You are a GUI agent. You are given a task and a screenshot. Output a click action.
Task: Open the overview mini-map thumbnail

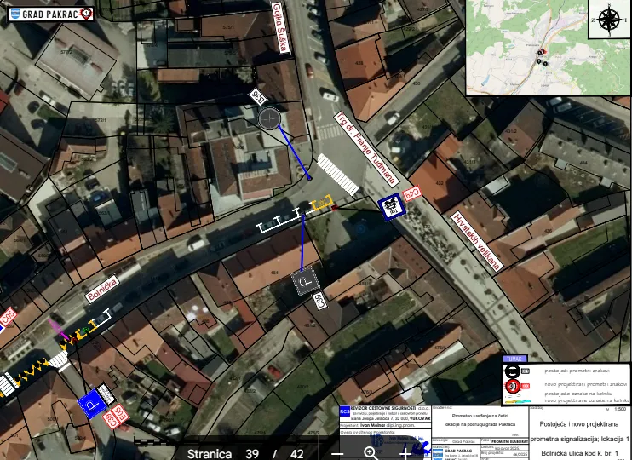(x=527, y=48)
